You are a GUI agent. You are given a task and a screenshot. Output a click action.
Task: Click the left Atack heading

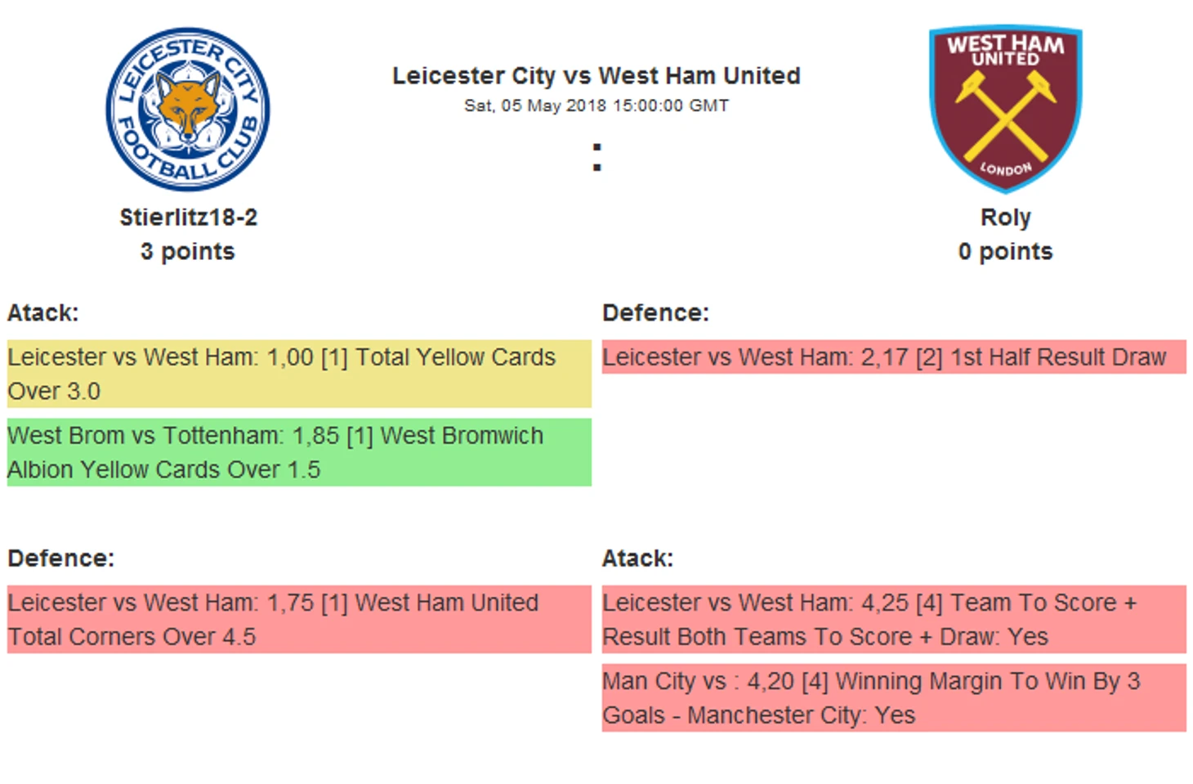point(43,313)
